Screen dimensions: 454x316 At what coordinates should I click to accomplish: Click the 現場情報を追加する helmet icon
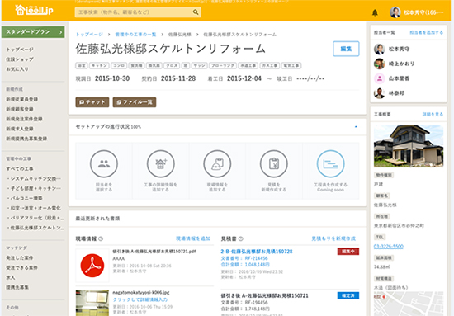217,164
